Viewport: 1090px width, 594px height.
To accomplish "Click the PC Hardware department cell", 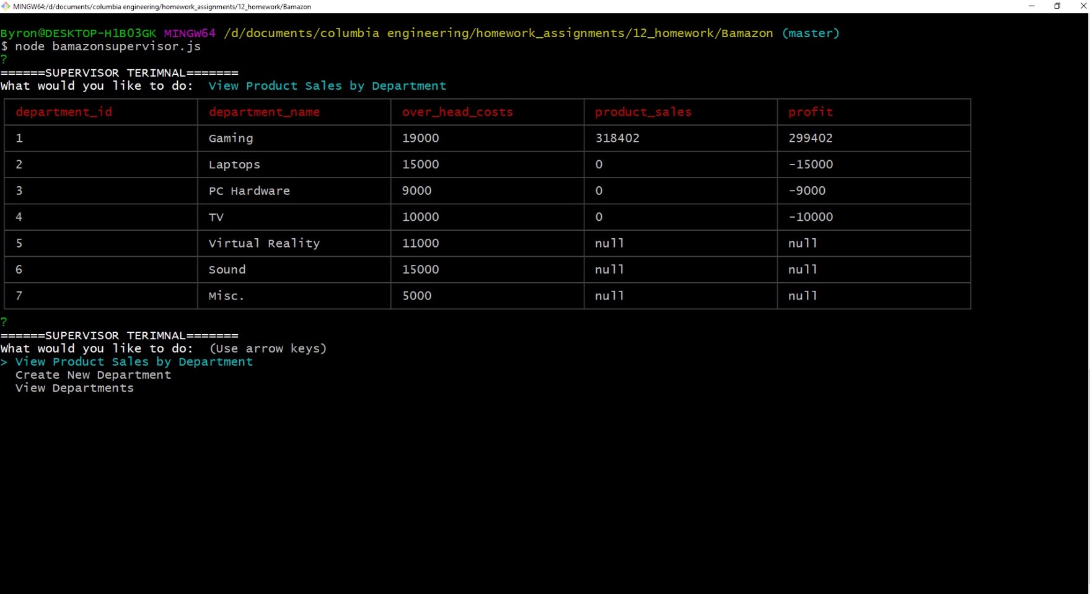I will coord(249,191).
